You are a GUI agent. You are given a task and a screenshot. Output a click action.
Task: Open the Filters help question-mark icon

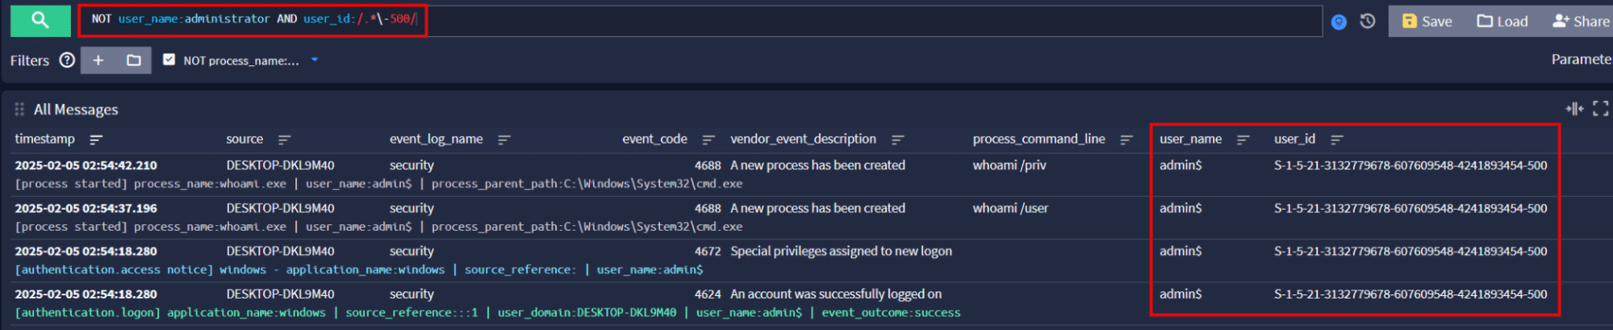click(68, 60)
